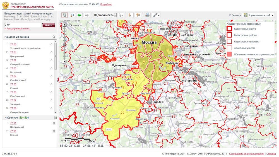The width and height of the screenshot is (279, 157).
Task: Open 77:03 in search results
Action: (x=13, y=68)
